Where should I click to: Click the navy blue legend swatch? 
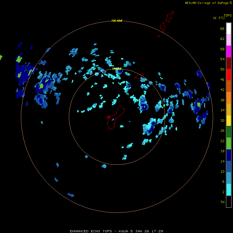229,155
